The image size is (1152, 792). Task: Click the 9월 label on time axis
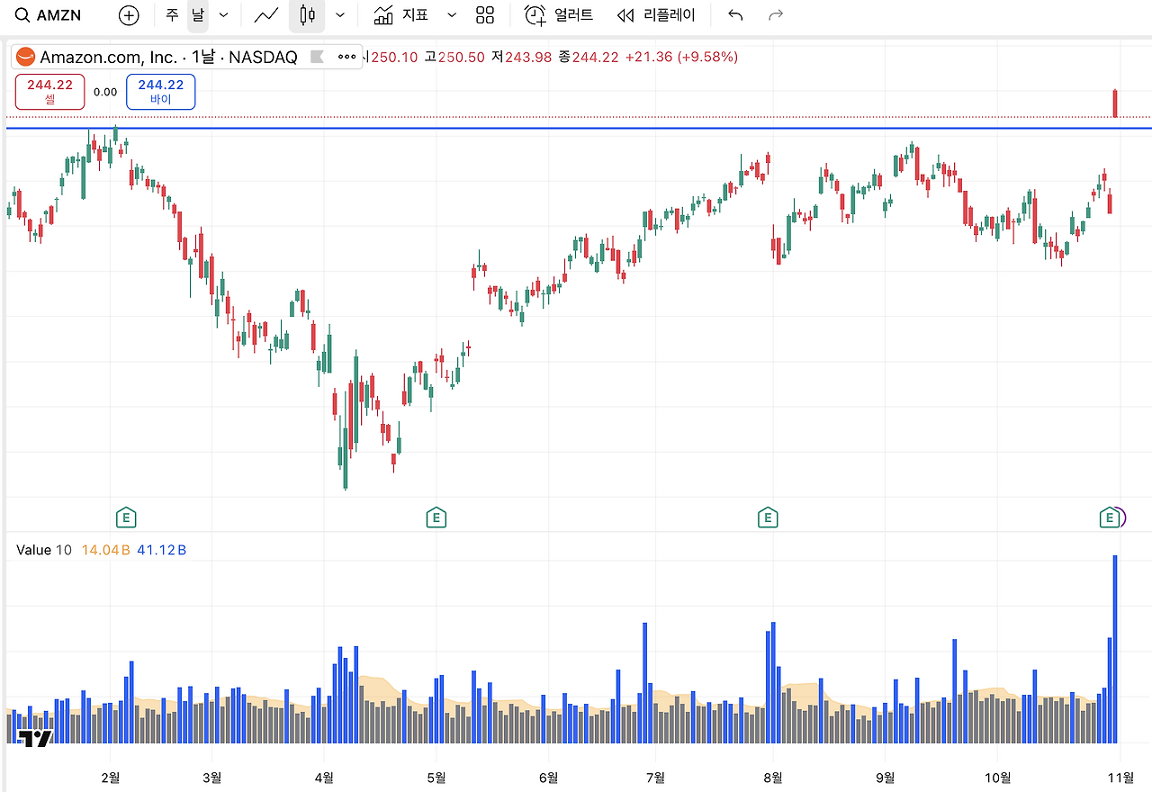pyautogui.click(x=886, y=778)
